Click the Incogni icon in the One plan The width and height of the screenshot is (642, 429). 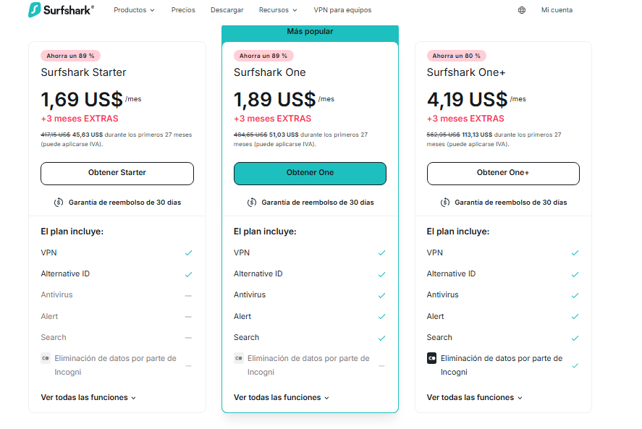click(x=239, y=358)
